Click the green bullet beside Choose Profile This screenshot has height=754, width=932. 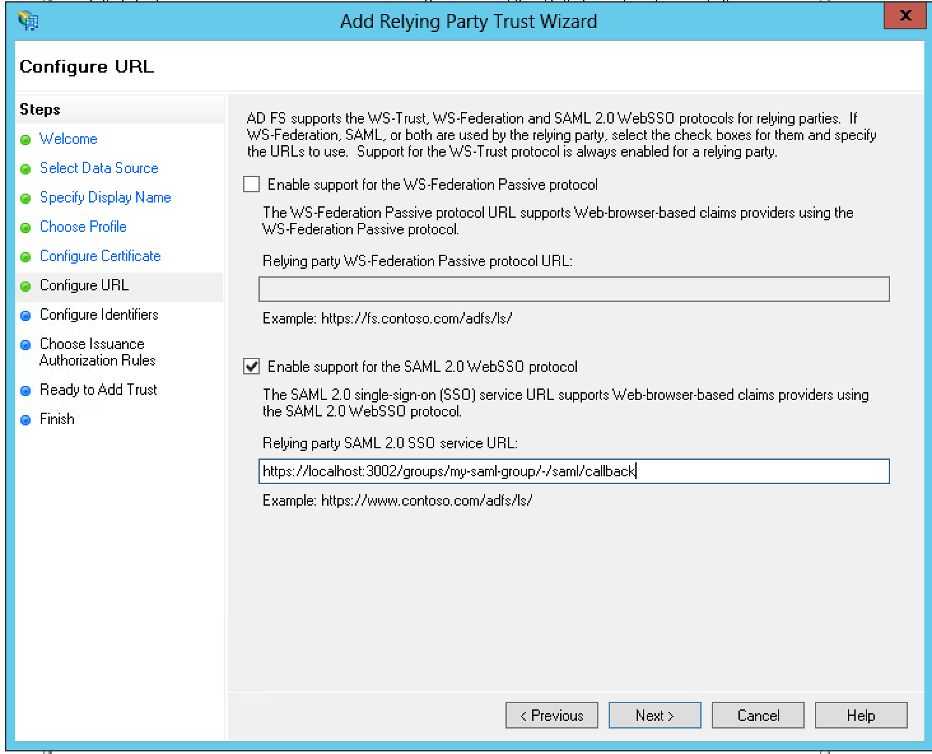(x=26, y=227)
